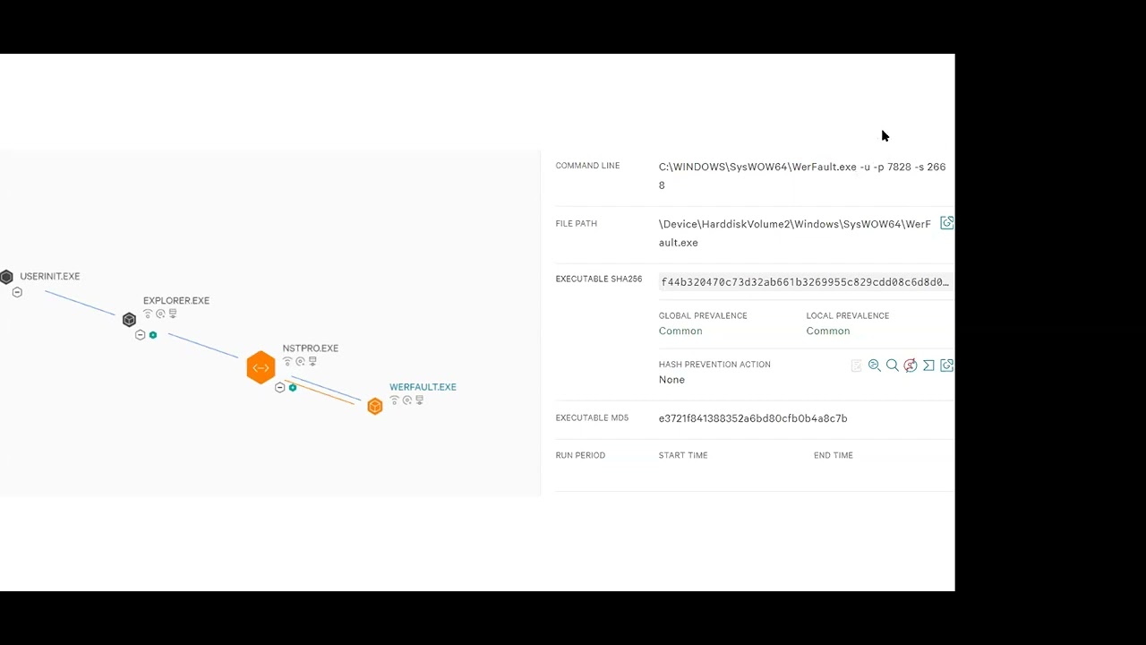Collapse children under EXPLORER.EXE
The image size is (1146, 645).
(x=140, y=335)
